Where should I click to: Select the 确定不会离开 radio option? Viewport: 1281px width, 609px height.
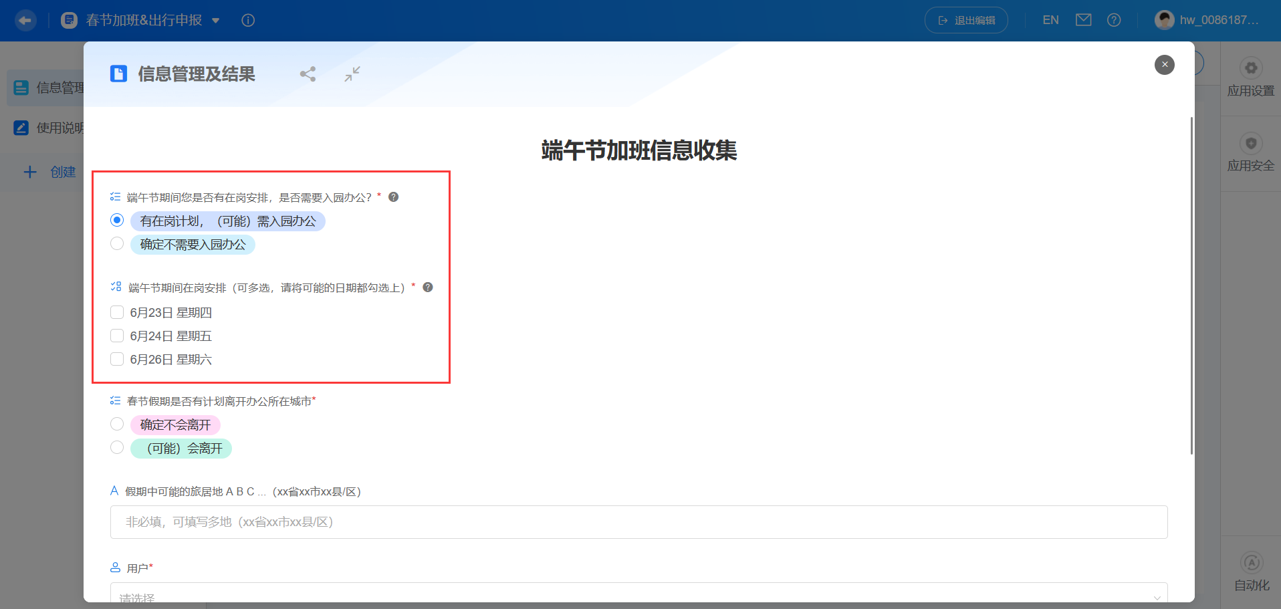click(117, 423)
